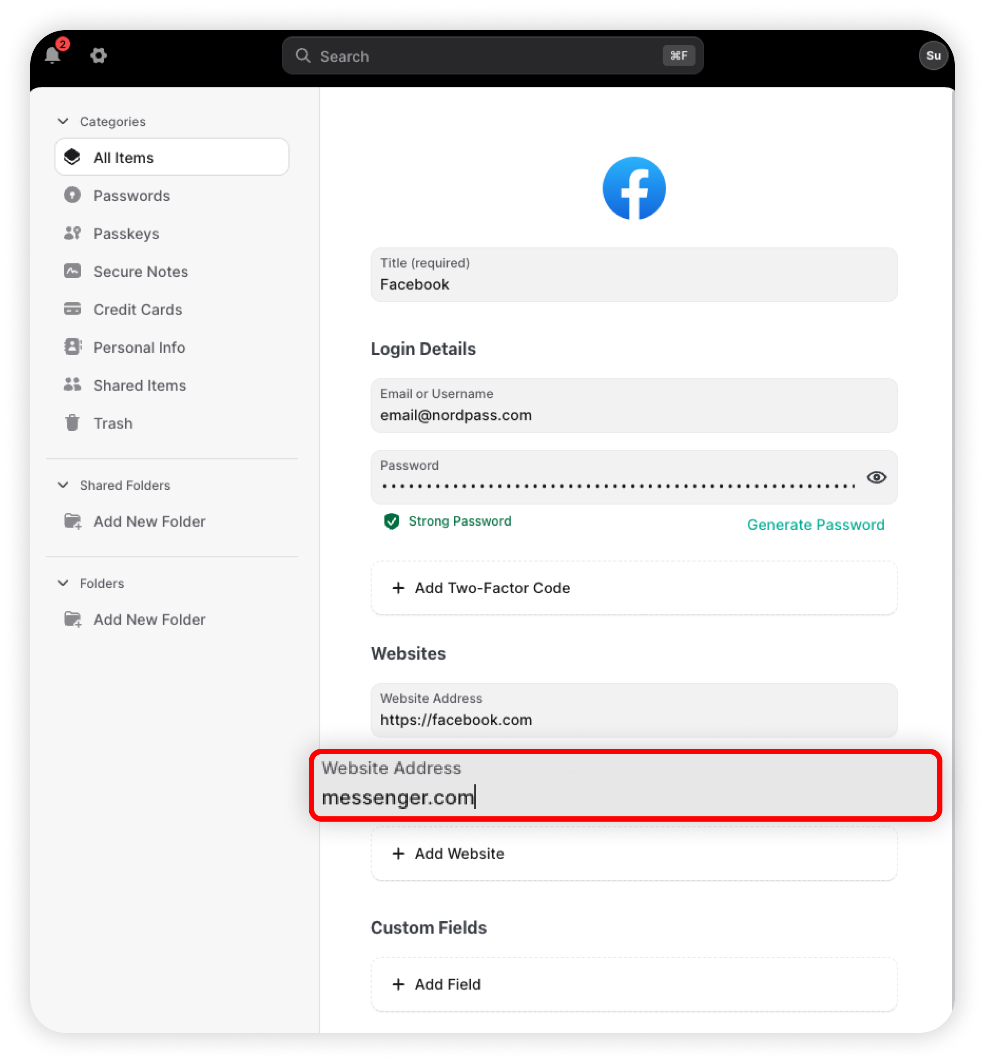Click Add Field under Custom Fields
Image resolution: width=985 pixels, height=1063 pixels.
click(634, 984)
